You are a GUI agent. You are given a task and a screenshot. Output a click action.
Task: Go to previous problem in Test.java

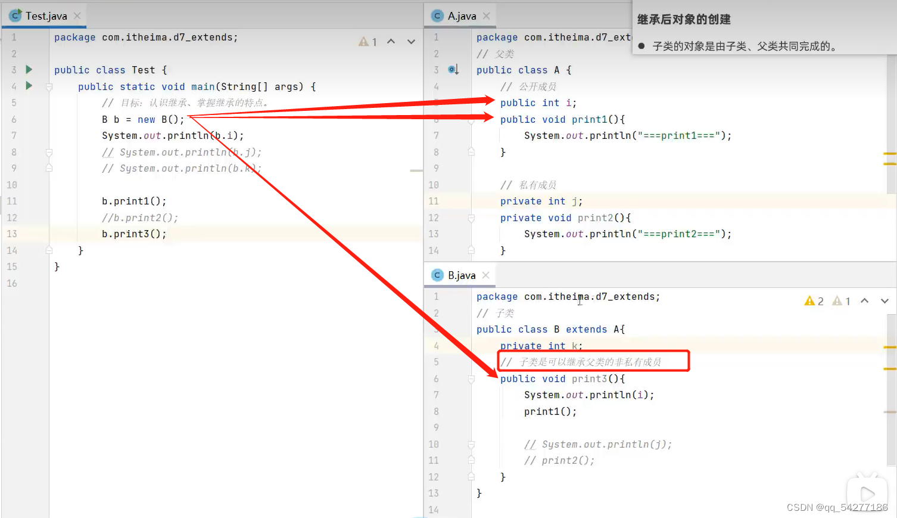pyautogui.click(x=391, y=42)
